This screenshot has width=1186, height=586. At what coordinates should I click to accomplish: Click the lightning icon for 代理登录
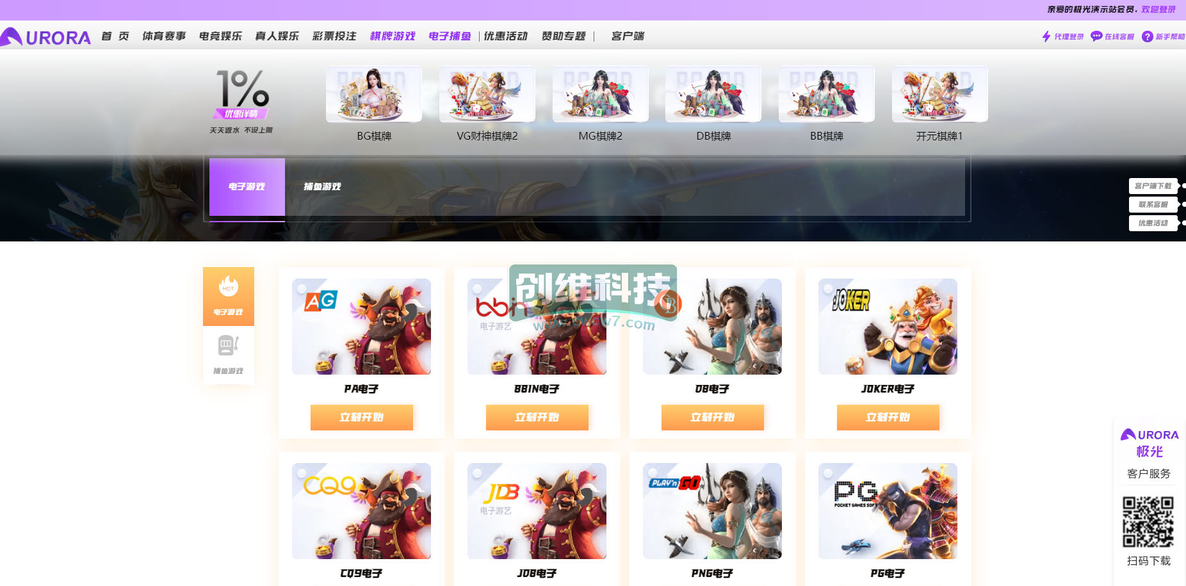(1046, 37)
